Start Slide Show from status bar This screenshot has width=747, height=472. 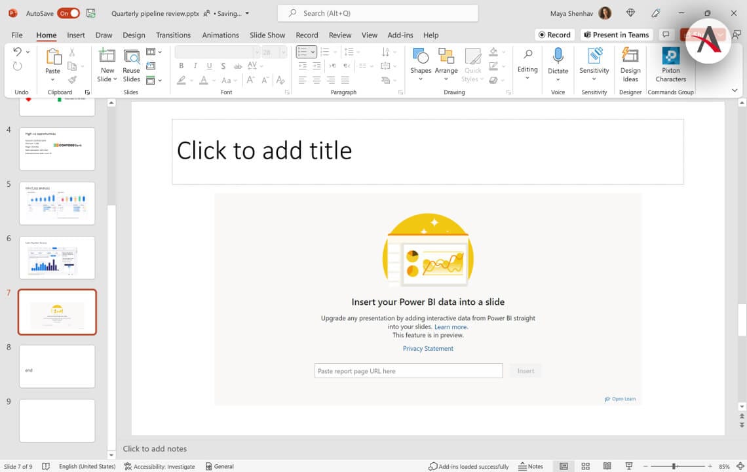click(x=629, y=466)
